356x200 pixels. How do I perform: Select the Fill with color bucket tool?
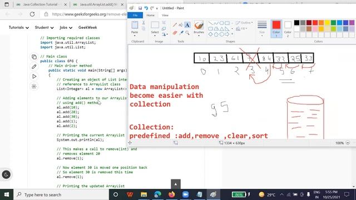pyautogui.click(x=181, y=25)
